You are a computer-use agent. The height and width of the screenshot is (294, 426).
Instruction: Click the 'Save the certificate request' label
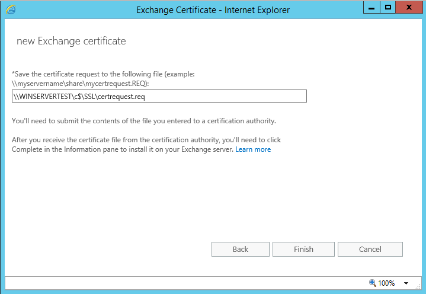point(103,73)
